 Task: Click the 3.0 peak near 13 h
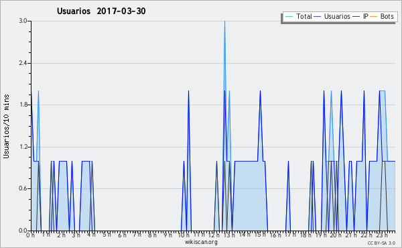225,21
